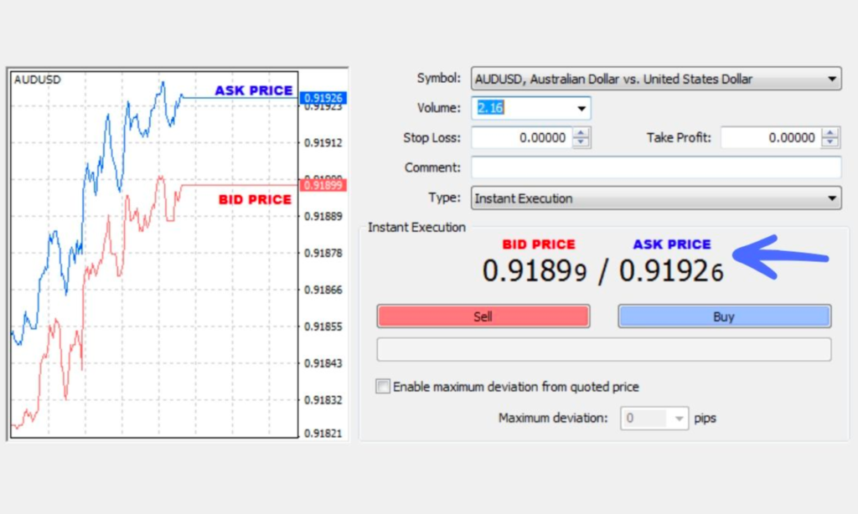
Task: Decrement the Take Profit value
Action: point(830,141)
